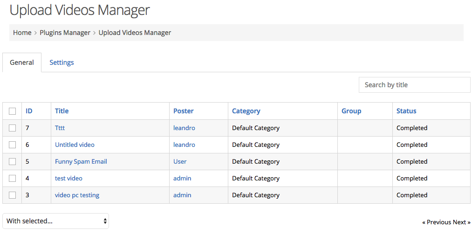
Task: Go to the Next page of results
Action: (x=461, y=222)
